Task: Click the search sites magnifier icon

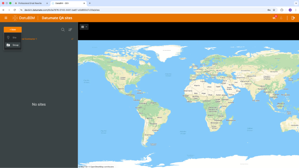Action: pos(63,29)
